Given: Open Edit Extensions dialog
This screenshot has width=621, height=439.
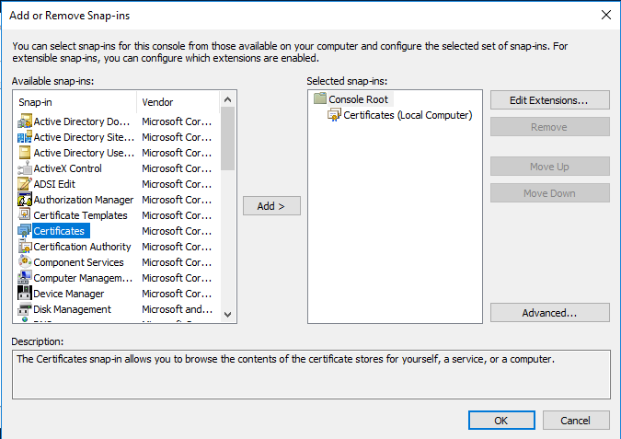Looking at the screenshot, I should [x=549, y=99].
